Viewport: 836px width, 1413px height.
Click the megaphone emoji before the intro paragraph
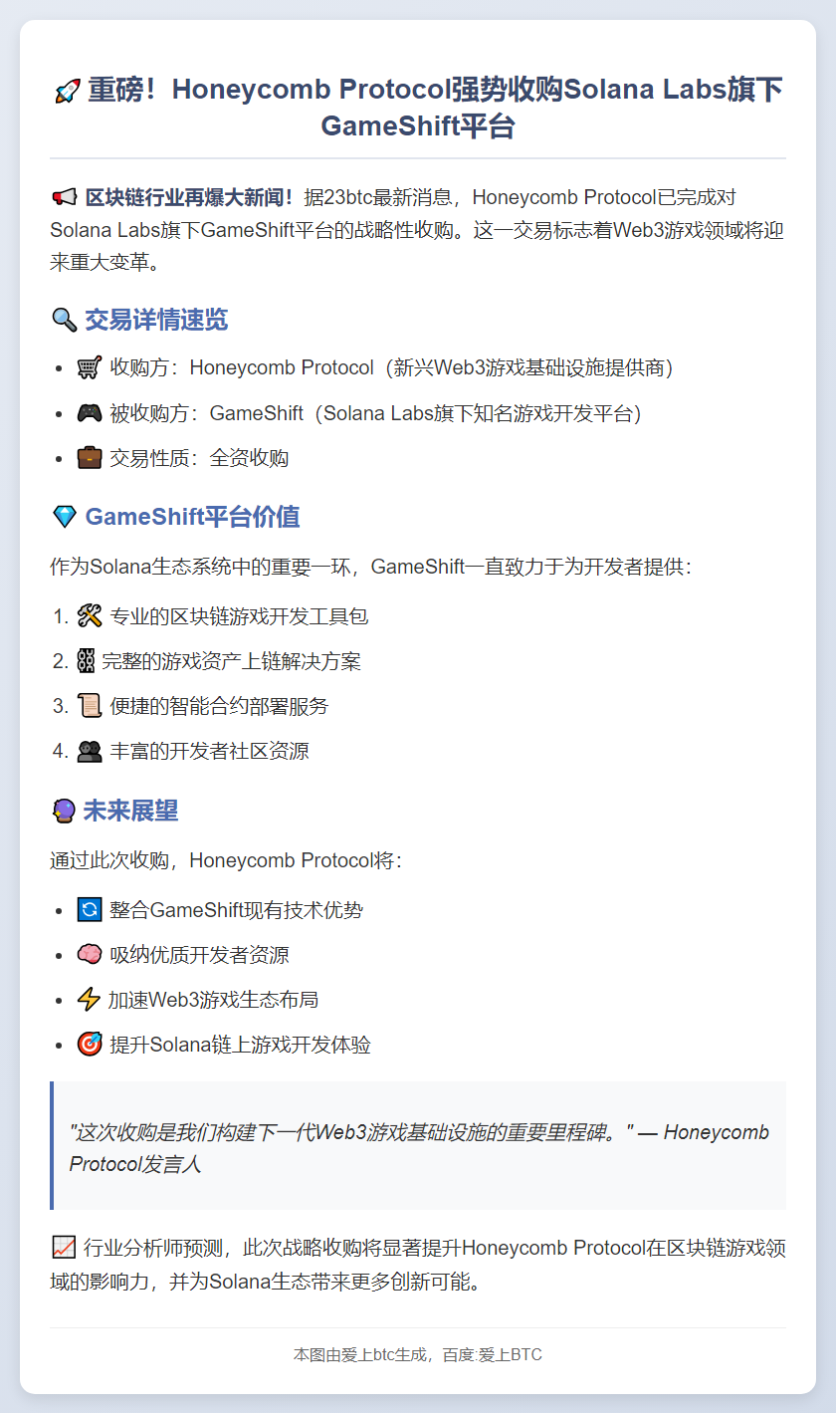tap(64, 197)
